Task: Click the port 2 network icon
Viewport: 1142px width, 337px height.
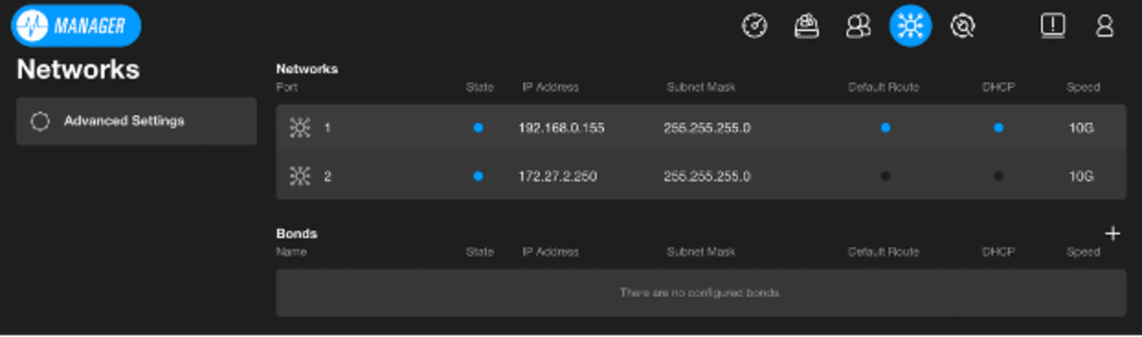Action: tap(300, 176)
